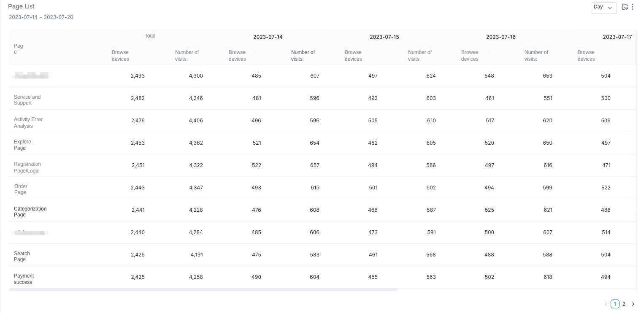The image size is (641, 313).
Task: Open the Categorization Page row
Action: pyautogui.click(x=323, y=210)
